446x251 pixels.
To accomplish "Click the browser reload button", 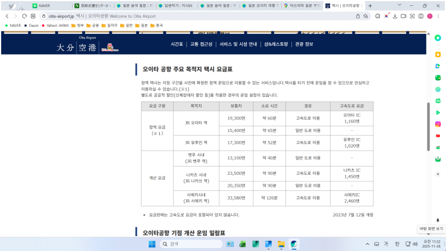I will [24, 16].
